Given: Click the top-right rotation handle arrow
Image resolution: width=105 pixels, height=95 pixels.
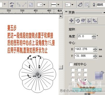Looking at the screenshot, I should click(x=40, y=57).
